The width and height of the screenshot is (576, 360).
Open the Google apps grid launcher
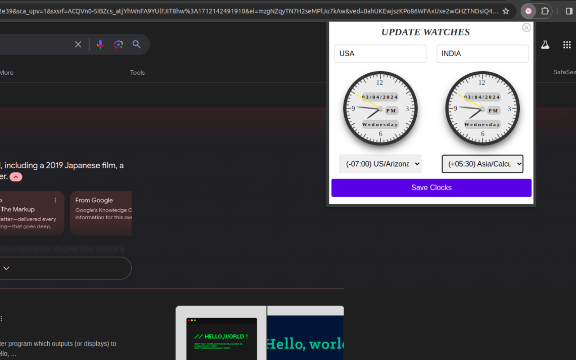(x=567, y=45)
